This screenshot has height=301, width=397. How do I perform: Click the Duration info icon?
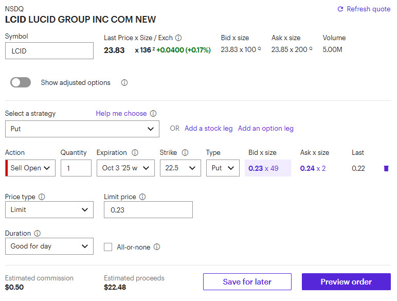point(38,234)
